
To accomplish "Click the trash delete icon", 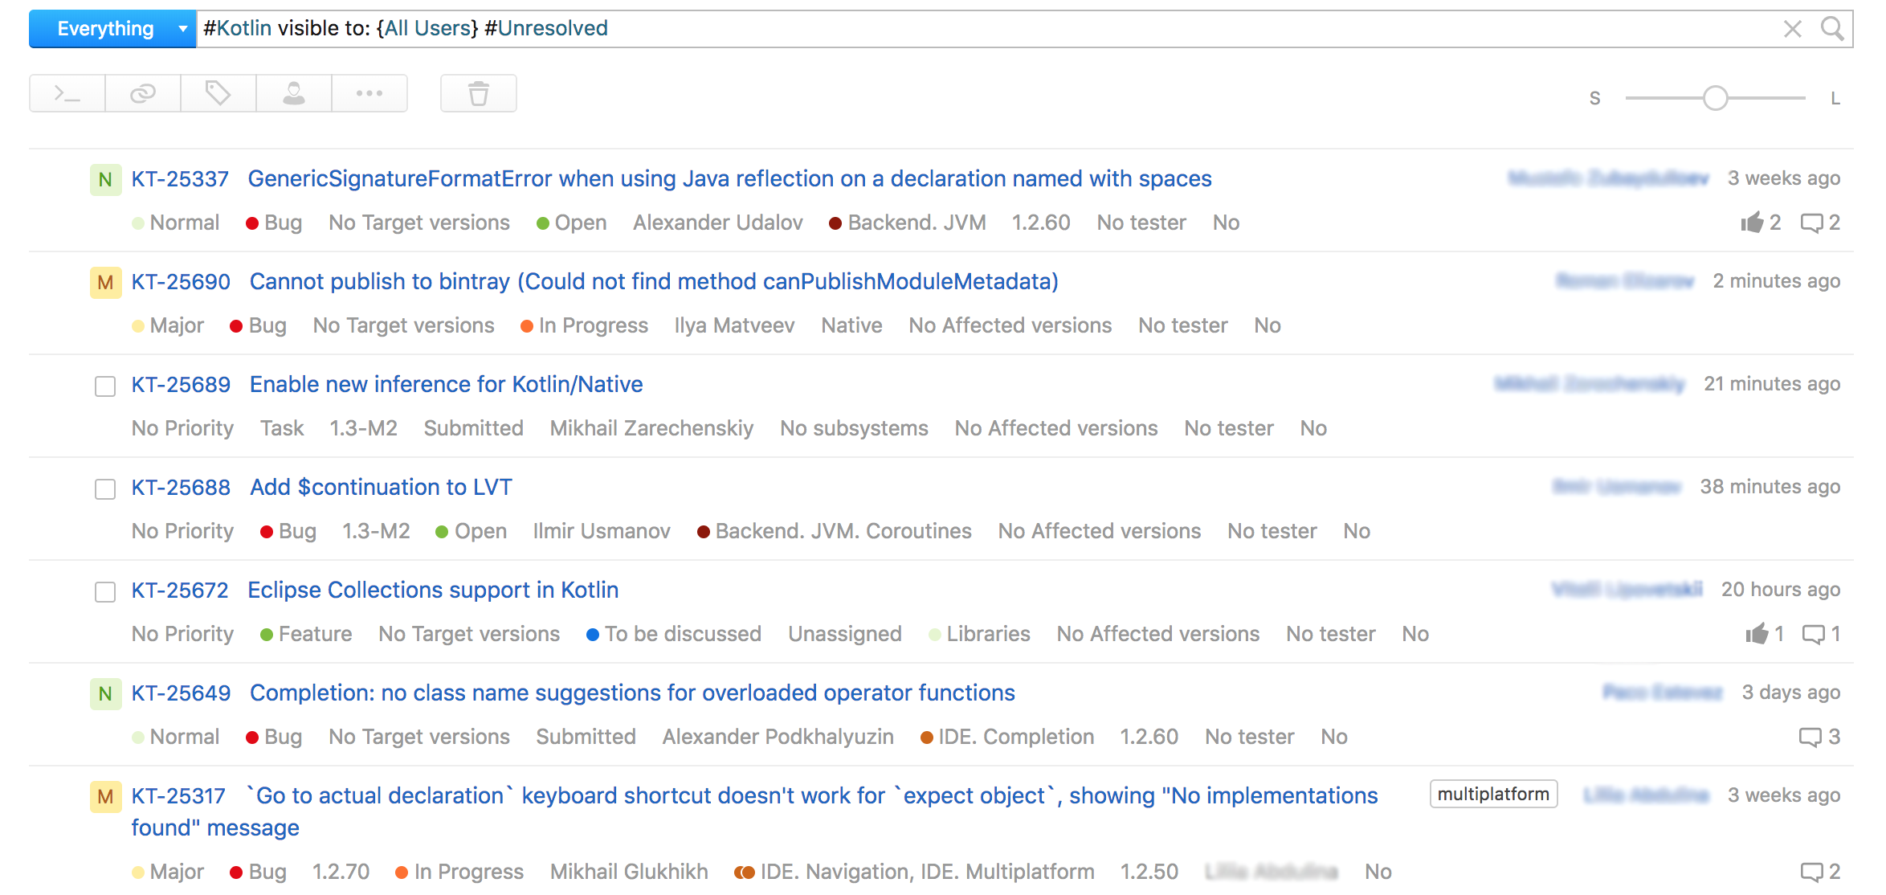I will click(479, 94).
